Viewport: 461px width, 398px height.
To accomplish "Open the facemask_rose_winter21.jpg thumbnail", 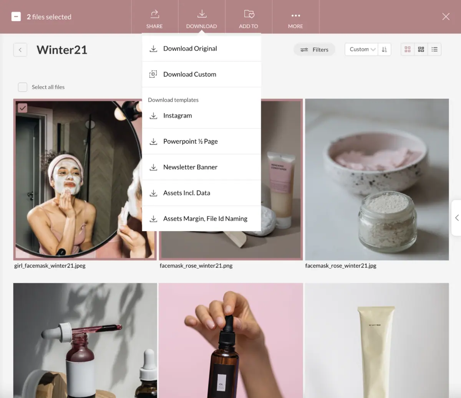I will 377,180.
